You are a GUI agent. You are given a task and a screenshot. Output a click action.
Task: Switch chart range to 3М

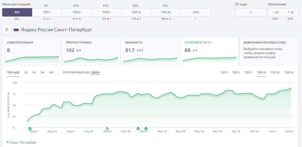(42, 73)
